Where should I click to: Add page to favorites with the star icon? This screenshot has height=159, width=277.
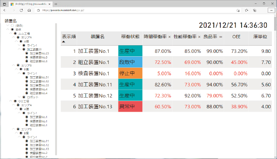[246, 10]
